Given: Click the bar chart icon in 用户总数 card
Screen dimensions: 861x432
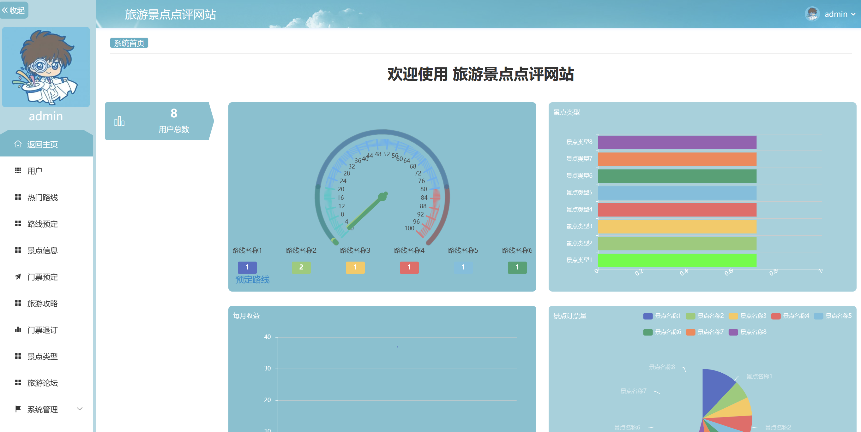Looking at the screenshot, I should click(x=119, y=121).
